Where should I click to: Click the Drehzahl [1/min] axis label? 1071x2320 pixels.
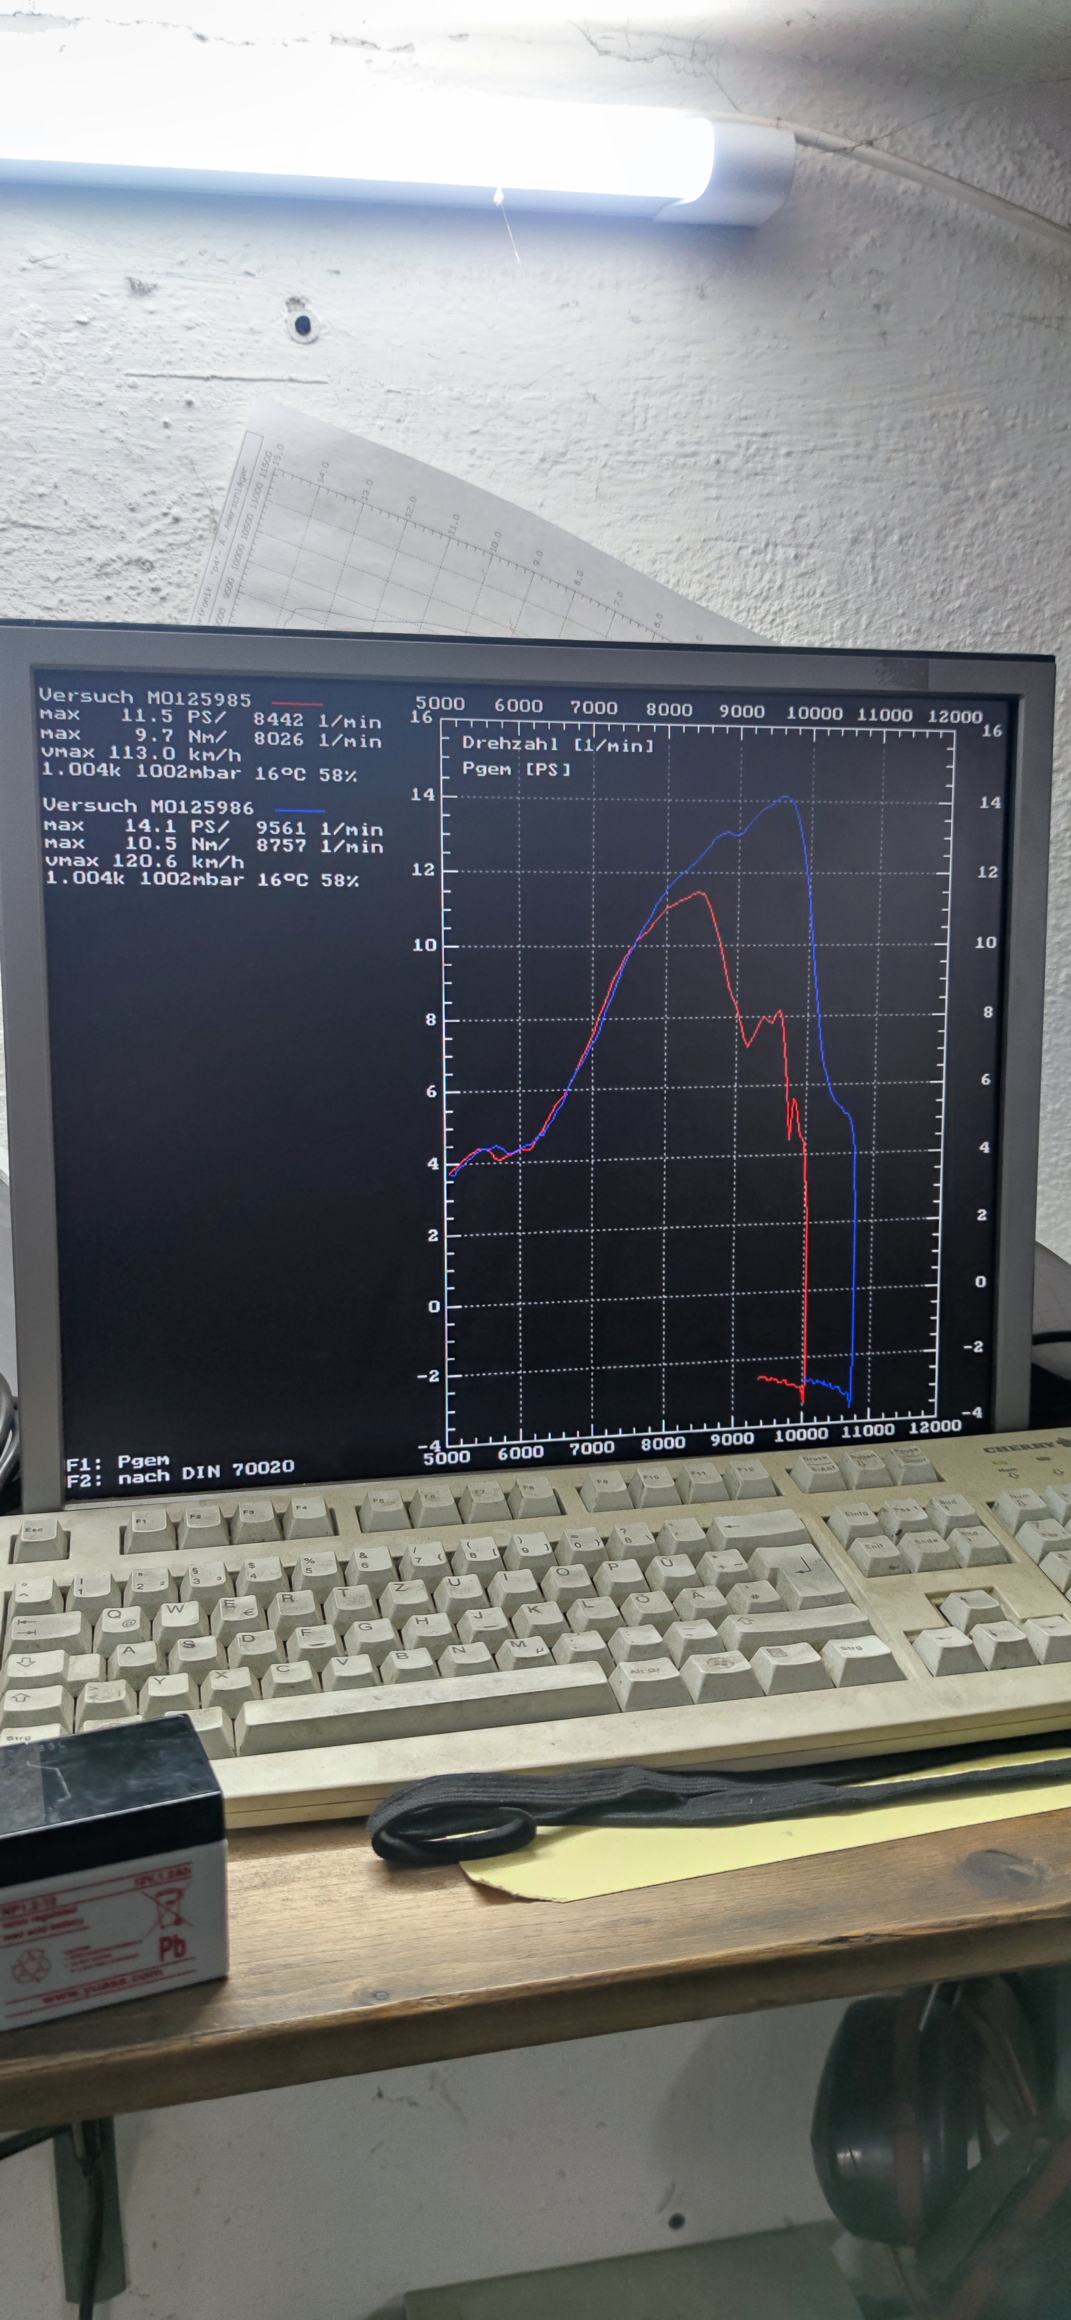point(557,744)
